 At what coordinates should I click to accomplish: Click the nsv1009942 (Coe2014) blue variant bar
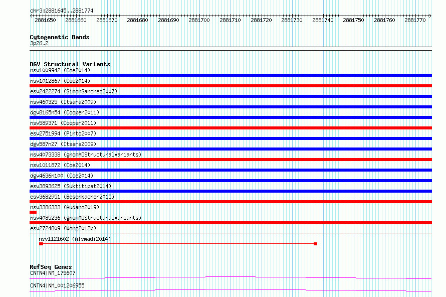(231, 75)
